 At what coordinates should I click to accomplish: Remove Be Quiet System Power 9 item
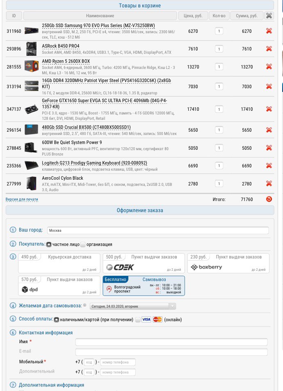[x=269, y=148]
